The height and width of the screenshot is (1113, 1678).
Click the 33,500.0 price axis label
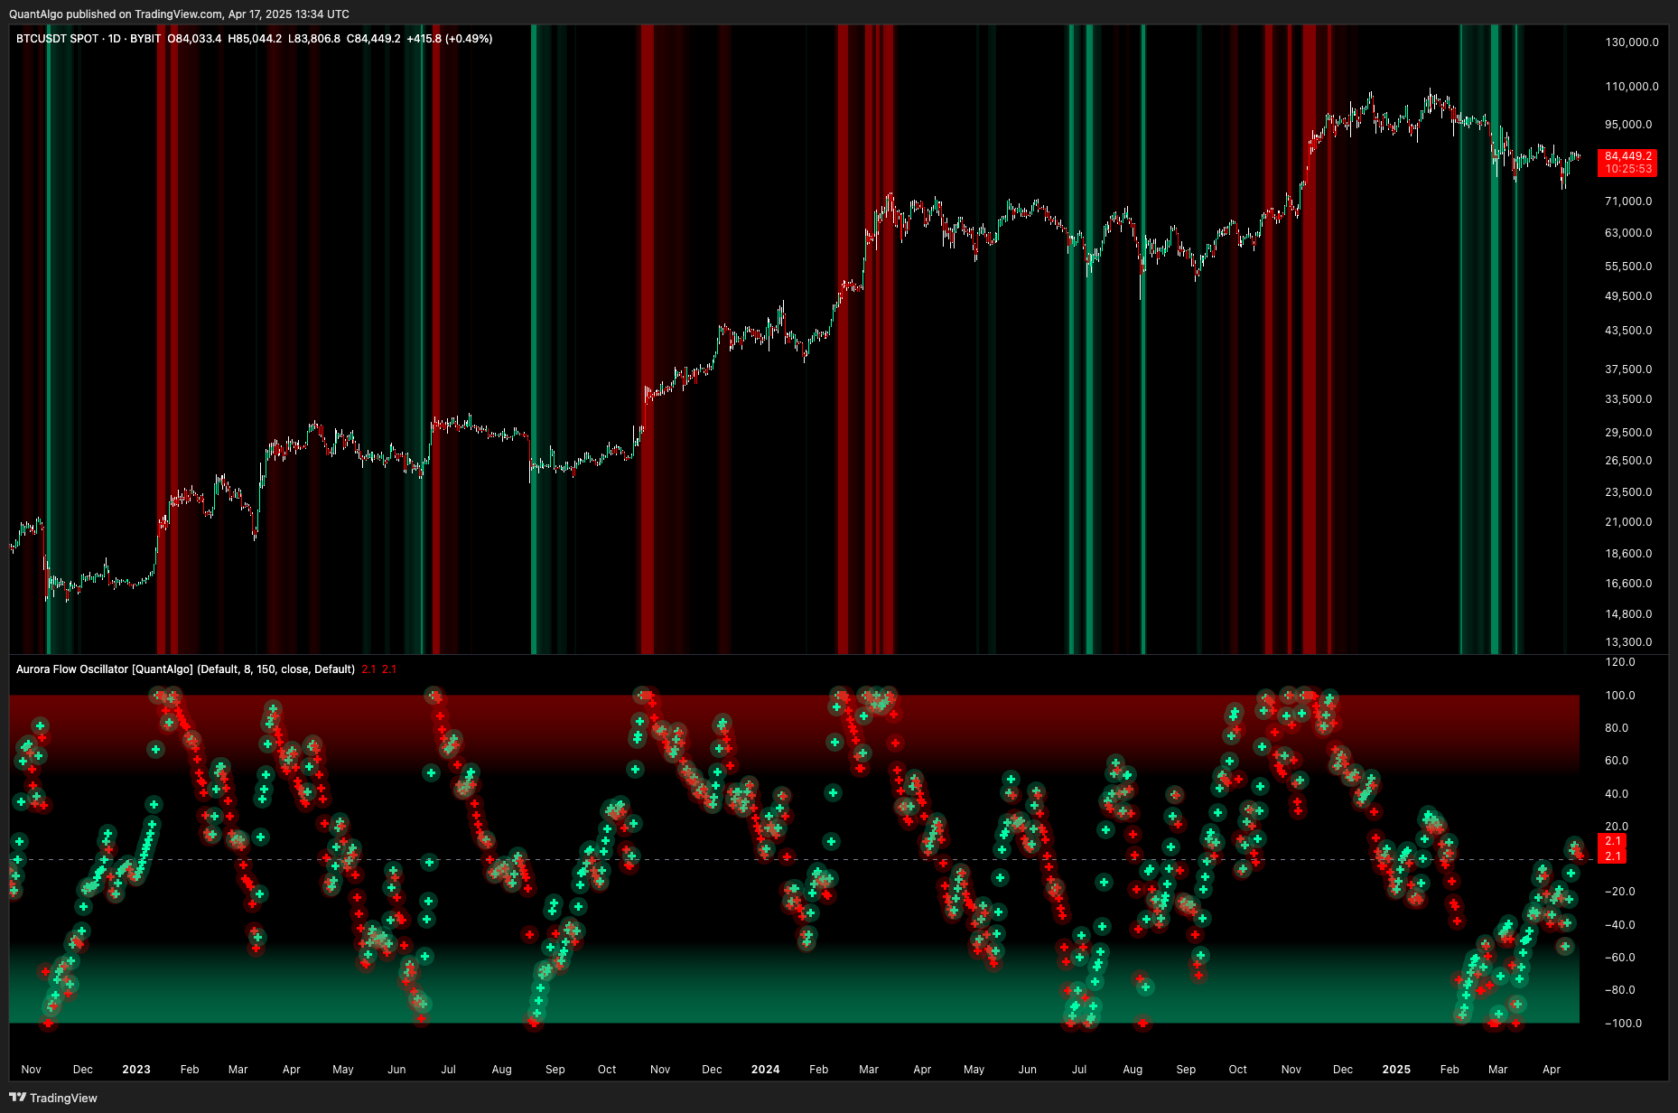pos(1628,399)
